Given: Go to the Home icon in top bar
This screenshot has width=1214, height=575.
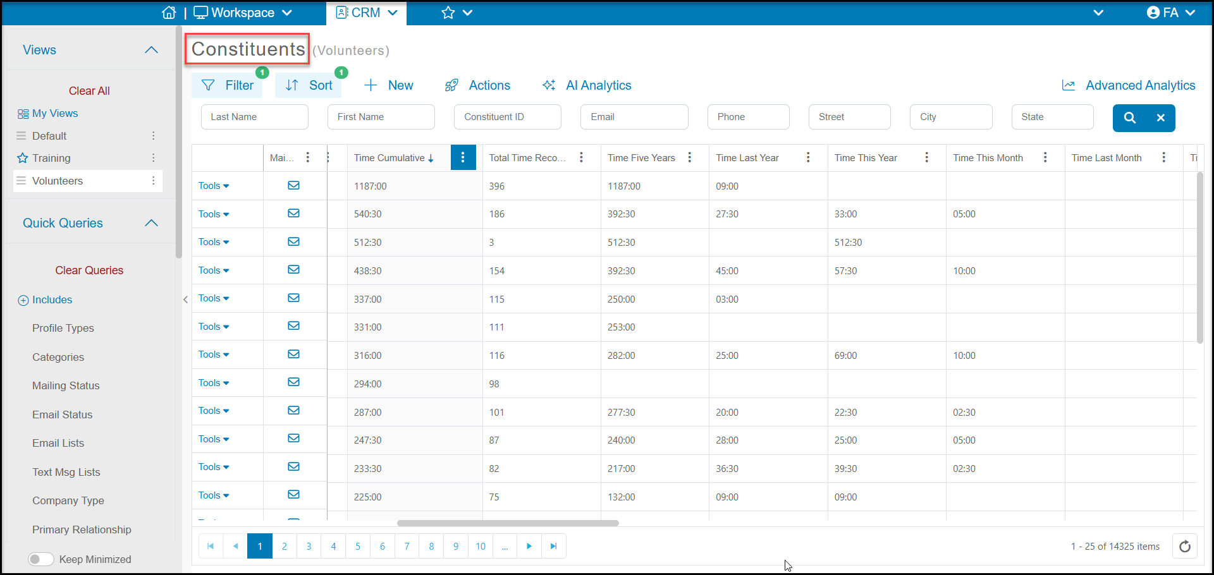Looking at the screenshot, I should [169, 13].
